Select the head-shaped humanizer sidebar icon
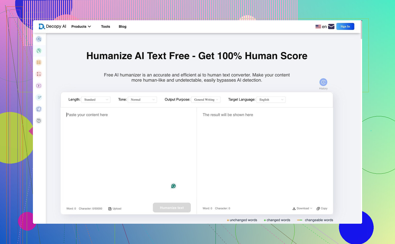 (x=39, y=51)
